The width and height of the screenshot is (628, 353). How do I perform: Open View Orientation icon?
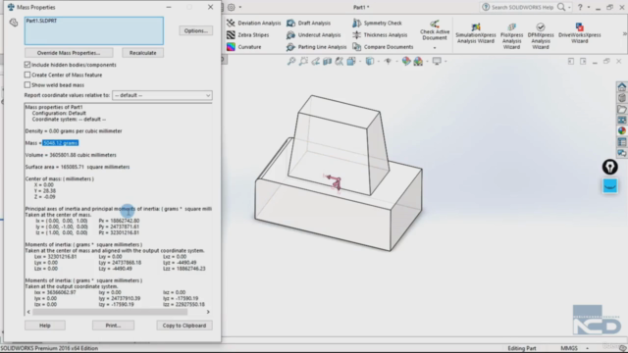(x=351, y=61)
